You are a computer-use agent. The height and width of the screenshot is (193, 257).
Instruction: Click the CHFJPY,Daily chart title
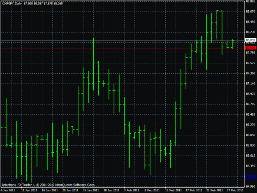point(12,3)
